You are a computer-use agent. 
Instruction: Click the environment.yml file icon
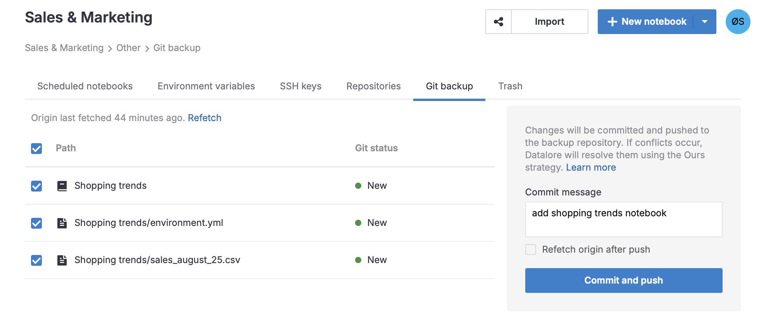tap(62, 223)
